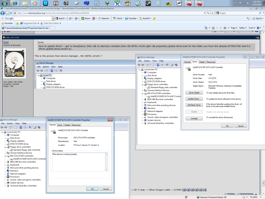Click the Favorites star button

(x=7, y=23)
